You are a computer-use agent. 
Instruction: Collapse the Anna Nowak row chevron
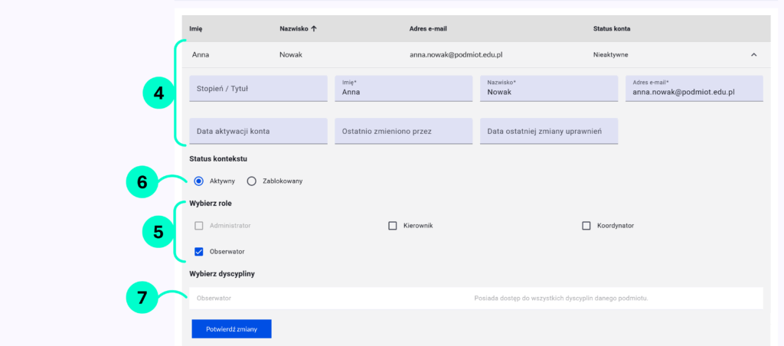pos(753,55)
